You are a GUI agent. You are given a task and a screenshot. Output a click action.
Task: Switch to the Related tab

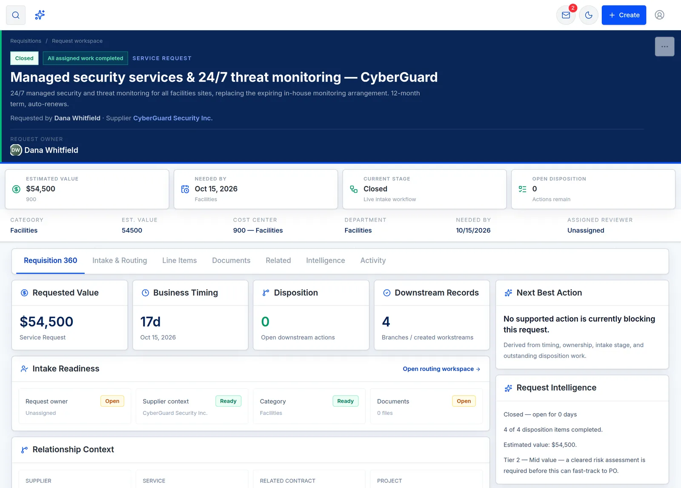(x=278, y=260)
